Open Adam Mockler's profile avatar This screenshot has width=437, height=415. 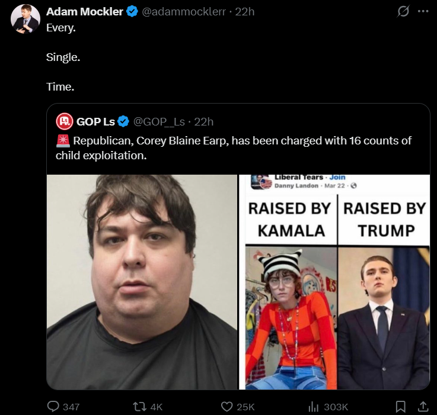point(25,19)
